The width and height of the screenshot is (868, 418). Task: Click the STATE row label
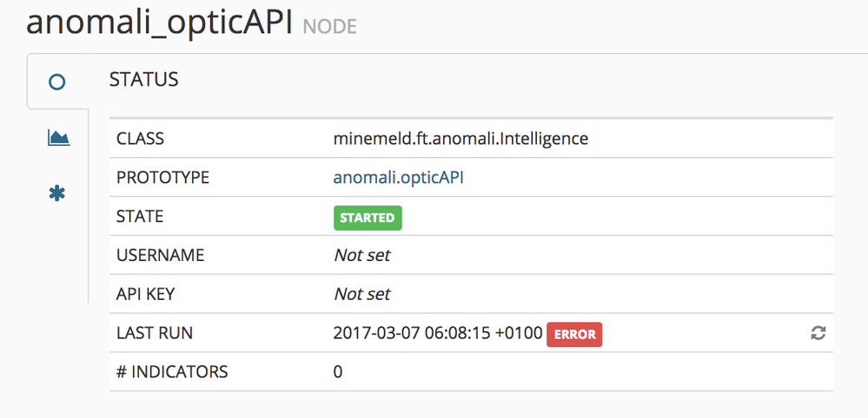(139, 217)
